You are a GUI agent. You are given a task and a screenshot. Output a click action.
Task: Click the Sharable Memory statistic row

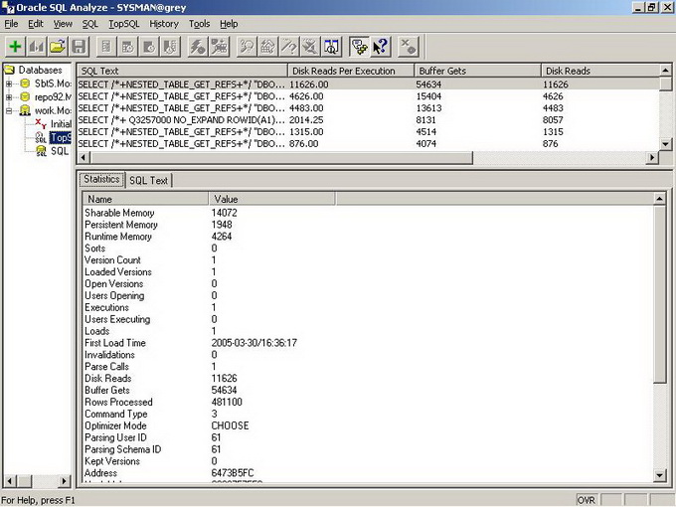point(368,213)
